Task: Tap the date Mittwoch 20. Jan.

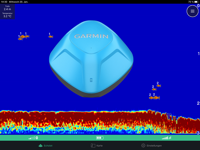Action: click(19, 2)
